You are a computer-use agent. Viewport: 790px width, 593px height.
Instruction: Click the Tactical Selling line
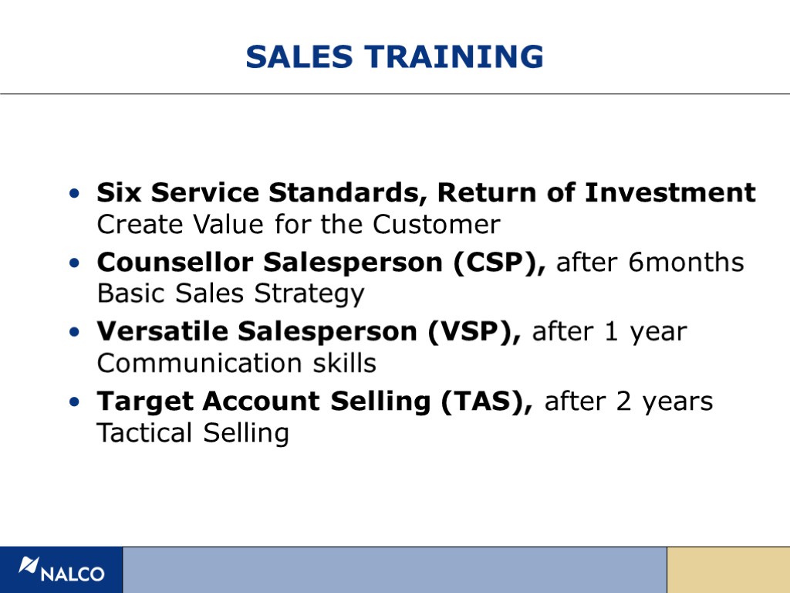pyautogui.click(x=192, y=432)
